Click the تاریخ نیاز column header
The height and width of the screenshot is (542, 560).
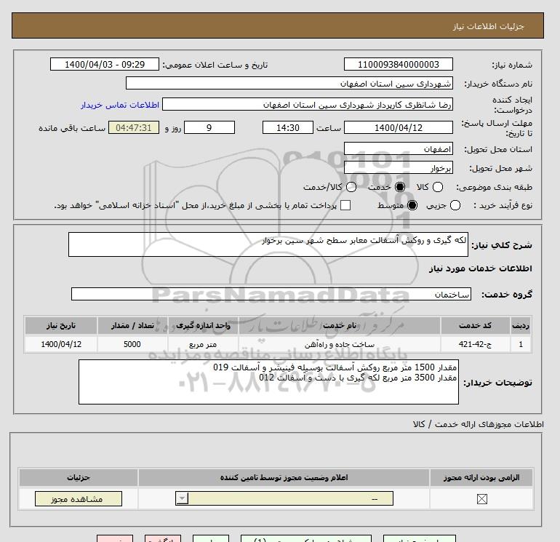pyautogui.click(x=61, y=325)
